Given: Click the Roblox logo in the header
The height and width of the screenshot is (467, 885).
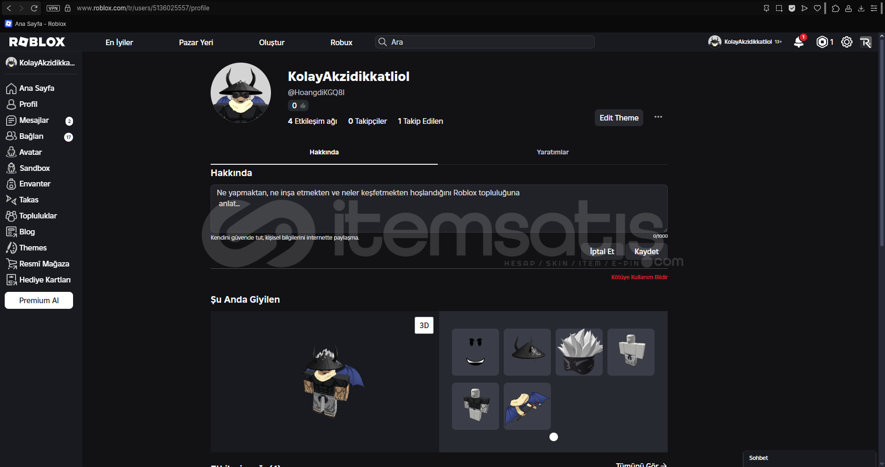Looking at the screenshot, I should click(37, 42).
